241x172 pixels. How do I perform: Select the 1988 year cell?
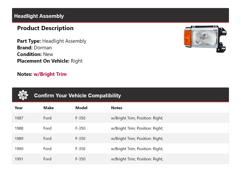[19, 128]
